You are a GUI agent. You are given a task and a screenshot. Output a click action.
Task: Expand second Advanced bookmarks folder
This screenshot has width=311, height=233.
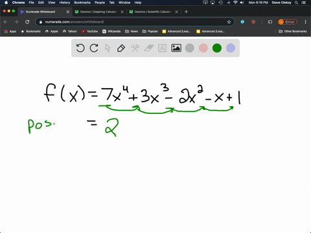211,31
